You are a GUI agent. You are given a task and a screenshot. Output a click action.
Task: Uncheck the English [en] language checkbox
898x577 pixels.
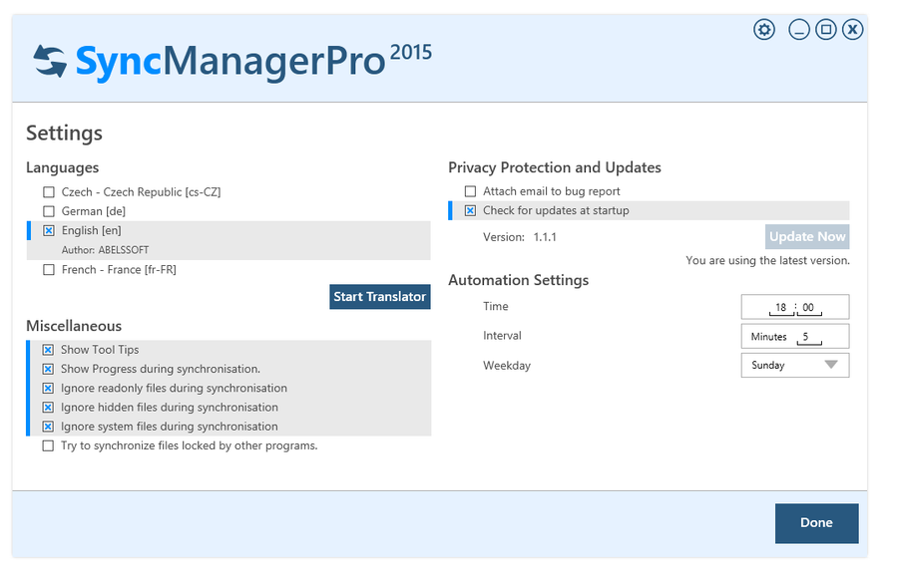(49, 230)
